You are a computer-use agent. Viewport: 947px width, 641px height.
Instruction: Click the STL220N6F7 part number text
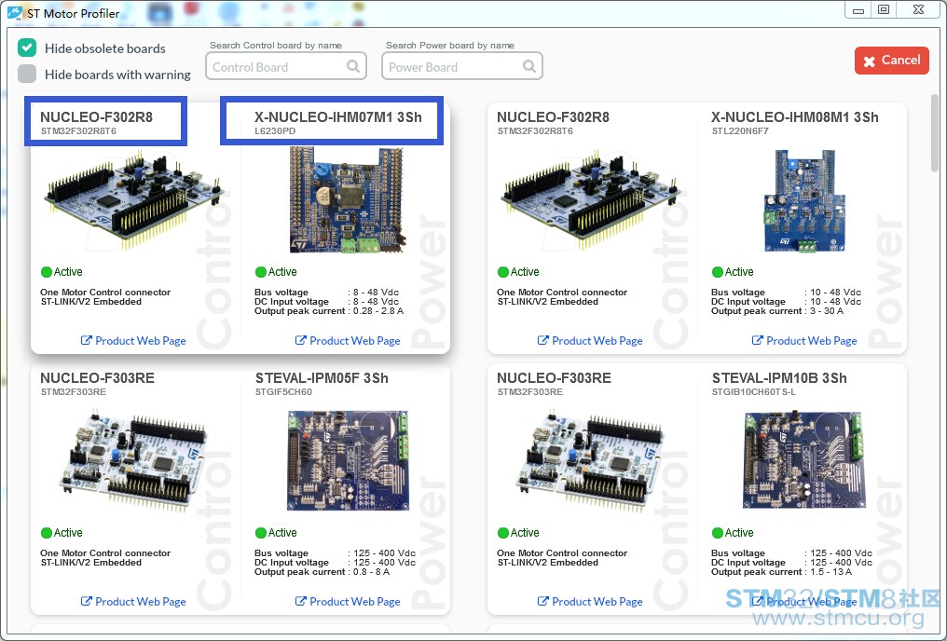click(740, 131)
